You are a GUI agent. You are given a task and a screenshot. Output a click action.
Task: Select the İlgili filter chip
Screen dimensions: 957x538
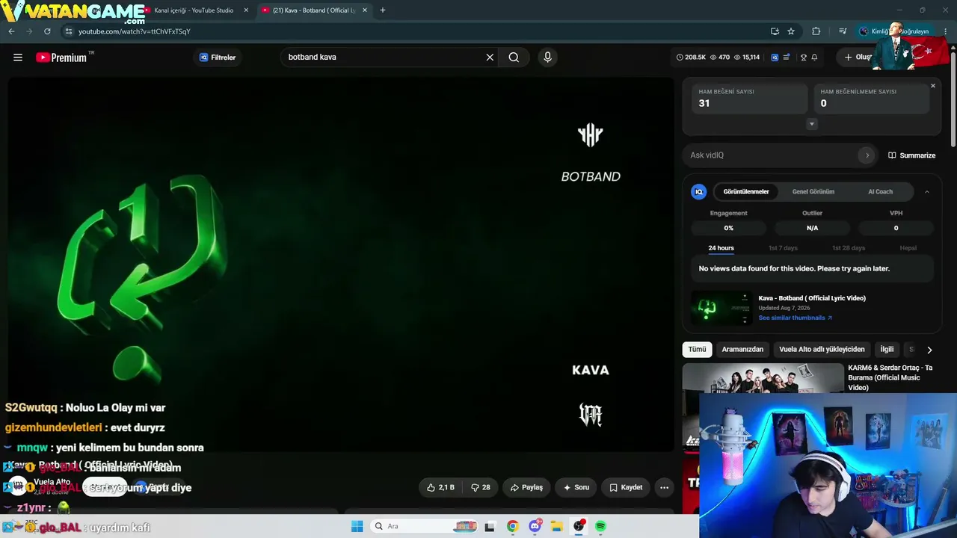887,350
